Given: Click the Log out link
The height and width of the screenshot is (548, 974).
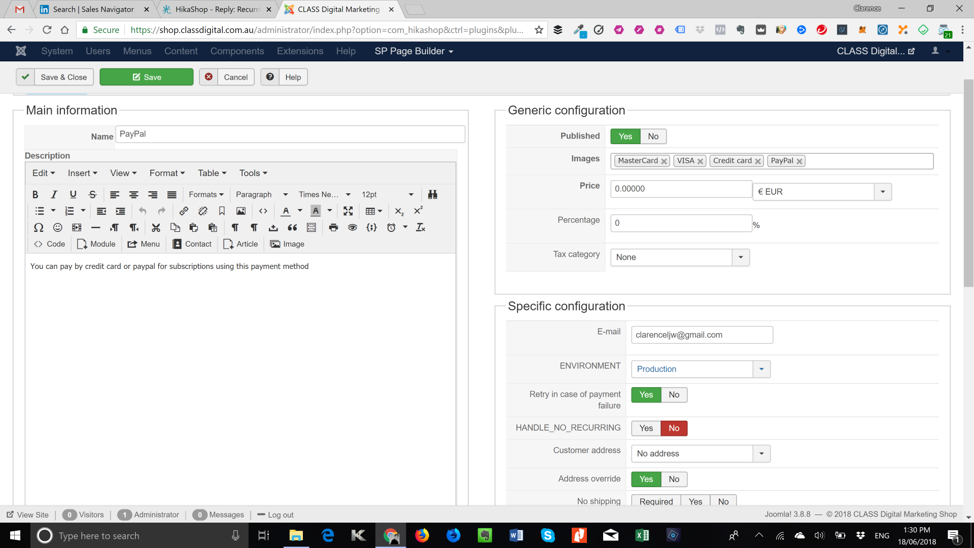Looking at the screenshot, I should (x=281, y=515).
